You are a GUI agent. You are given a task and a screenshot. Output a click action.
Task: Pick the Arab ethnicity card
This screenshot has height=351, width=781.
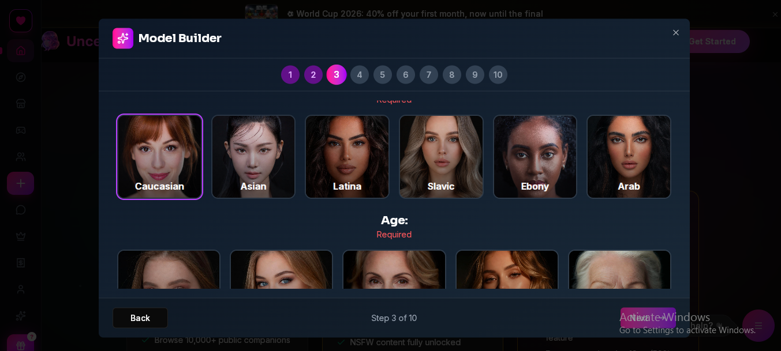629,157
